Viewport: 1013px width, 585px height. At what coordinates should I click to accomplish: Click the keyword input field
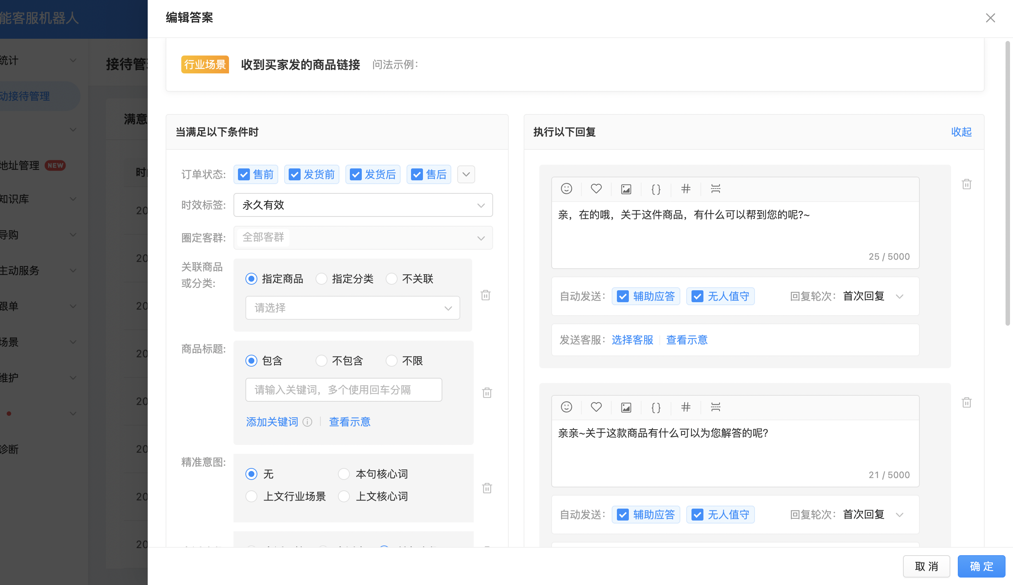click(x=344, y=390)
